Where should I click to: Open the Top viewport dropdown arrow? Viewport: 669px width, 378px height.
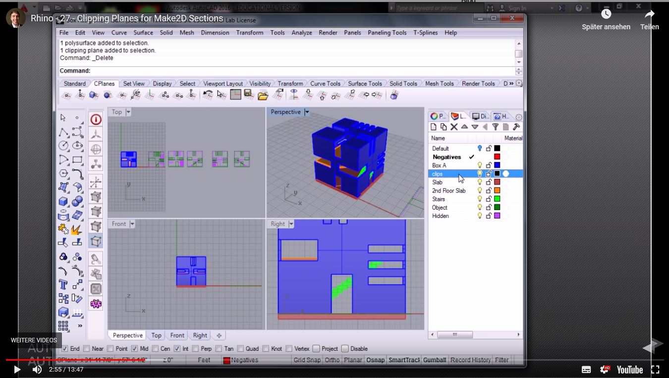point(128,112)
